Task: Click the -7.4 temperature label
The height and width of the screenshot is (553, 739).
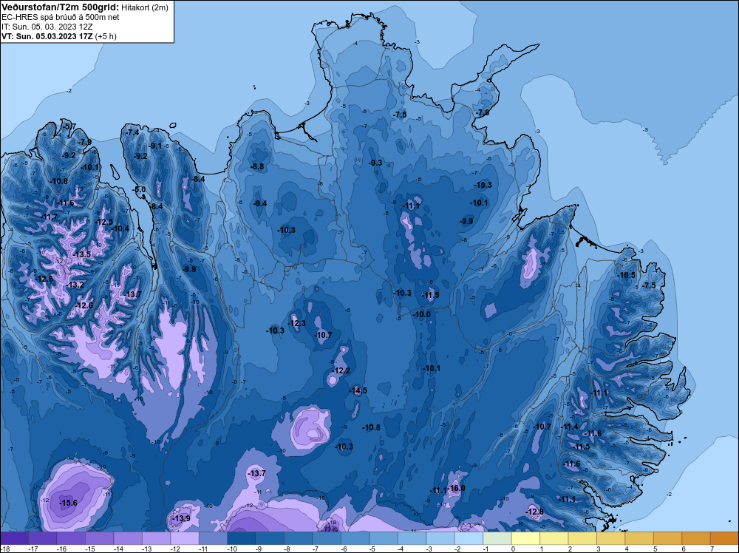Action: (x=132, y=132)
